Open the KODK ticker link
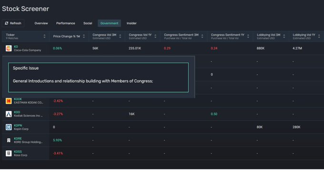The height and width of the screenshot is (182, 324). point(18,99)
